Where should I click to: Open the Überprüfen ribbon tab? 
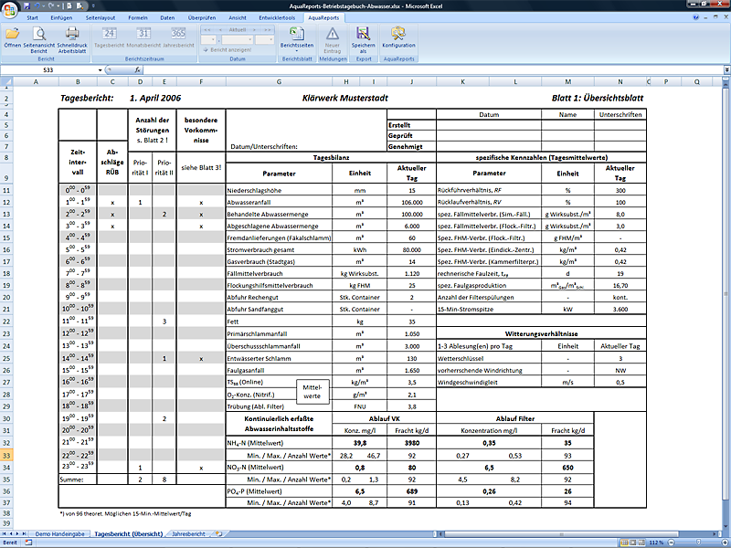[202, 17]
